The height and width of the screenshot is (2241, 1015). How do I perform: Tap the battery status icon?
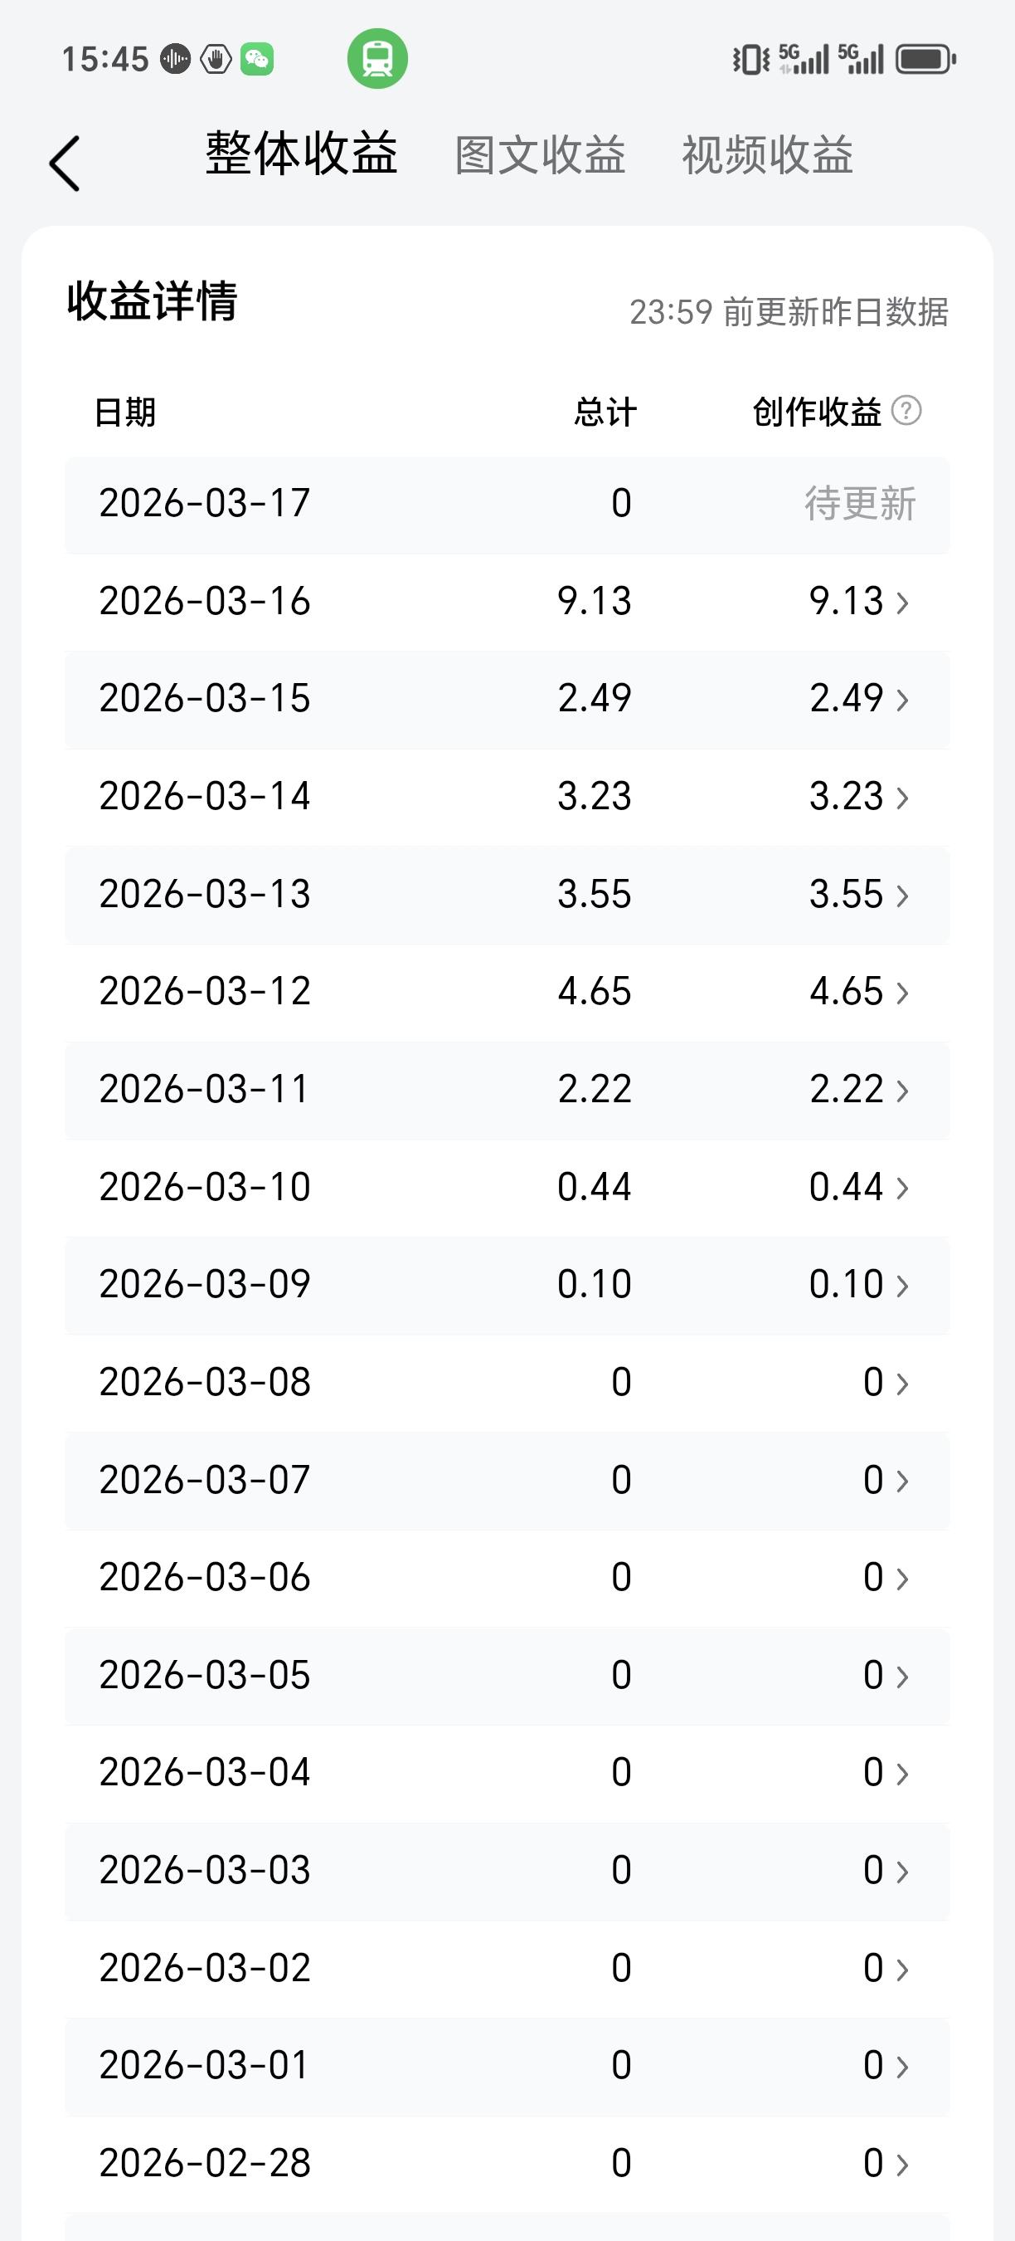[x=925, y=59]
